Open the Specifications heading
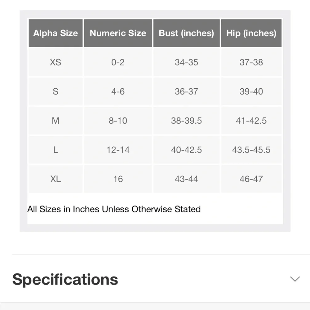The image size is (310, 310). coord(65,279)
